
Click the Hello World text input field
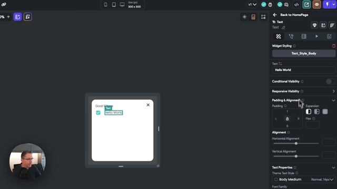coord(303,70)
